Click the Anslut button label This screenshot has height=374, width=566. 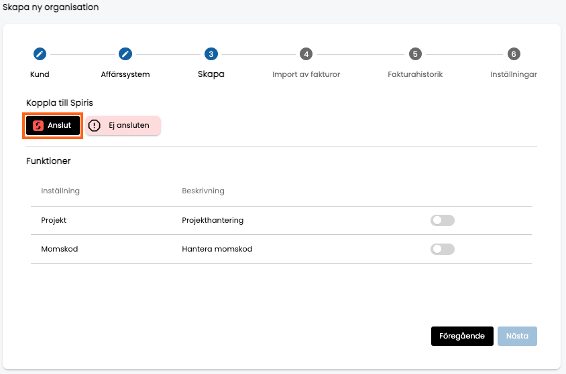pyautogui.click(x=60, y=125)
